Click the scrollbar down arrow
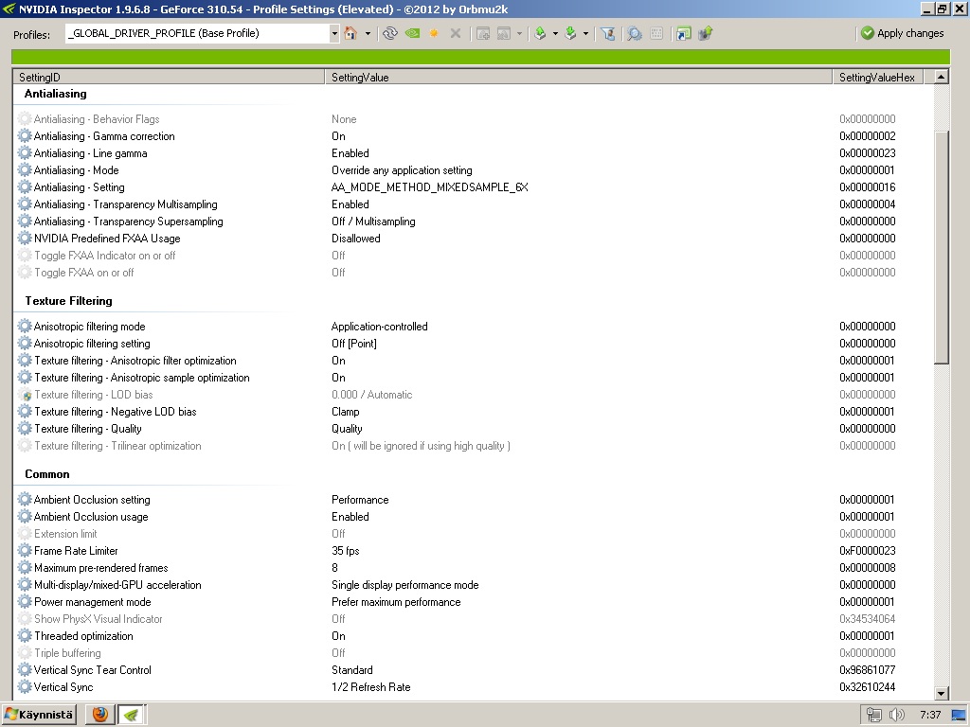Viewport: 970px width, 727px height. click(941, 694)
